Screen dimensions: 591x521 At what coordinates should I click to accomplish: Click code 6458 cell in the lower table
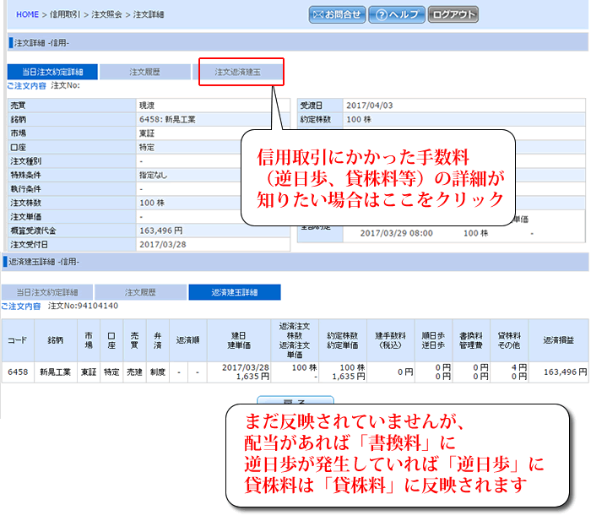[x=17, y=372]
